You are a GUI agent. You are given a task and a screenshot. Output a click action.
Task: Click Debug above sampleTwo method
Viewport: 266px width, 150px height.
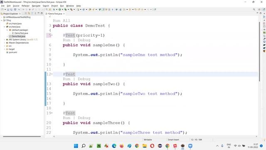pos(84,79)
